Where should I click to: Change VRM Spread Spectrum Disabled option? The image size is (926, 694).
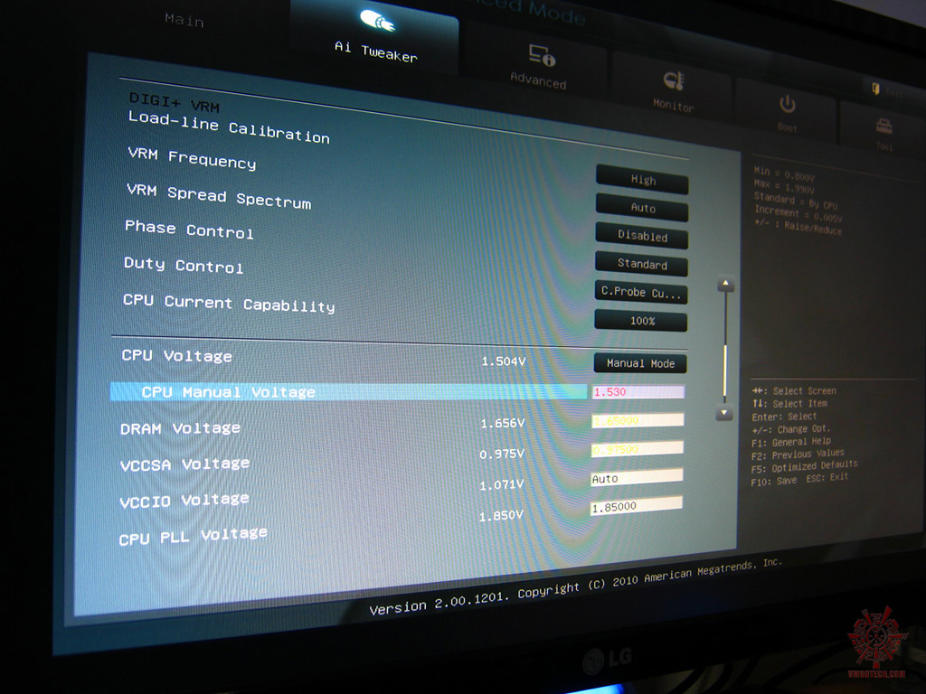pyautogui.click(x=642, y=236)
